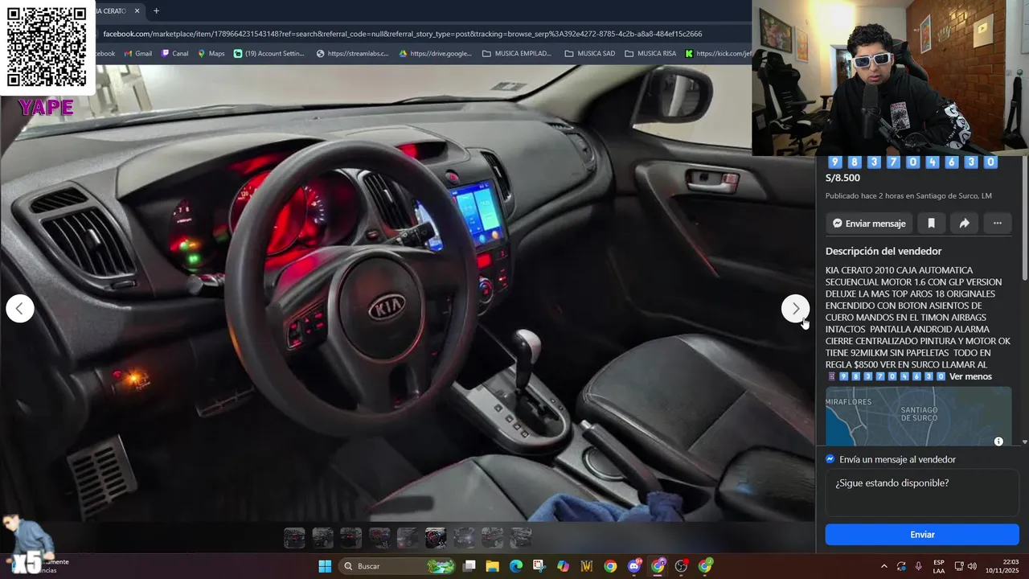1029x579 pixels.
Task: Expand the hidden system tray icons chevron
Action: [x=884, y=566]
